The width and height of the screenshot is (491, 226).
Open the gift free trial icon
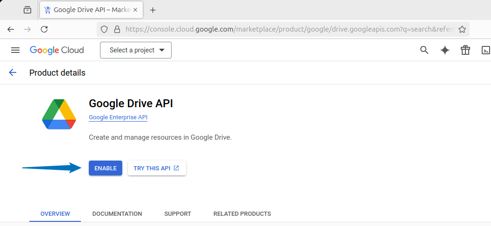pos(465,50)
